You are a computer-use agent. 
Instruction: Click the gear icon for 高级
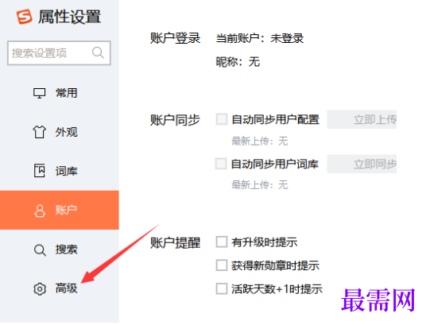[x=40, y=288]
